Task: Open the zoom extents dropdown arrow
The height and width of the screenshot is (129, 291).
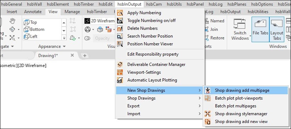Action: click(18, 38)
